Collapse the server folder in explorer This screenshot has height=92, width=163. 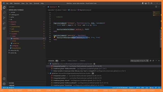tap(14, 41)
